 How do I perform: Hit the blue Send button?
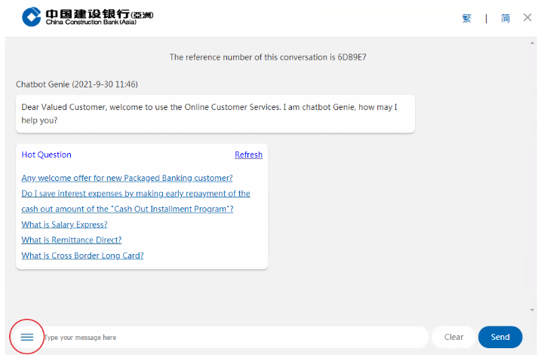point(500,337)
